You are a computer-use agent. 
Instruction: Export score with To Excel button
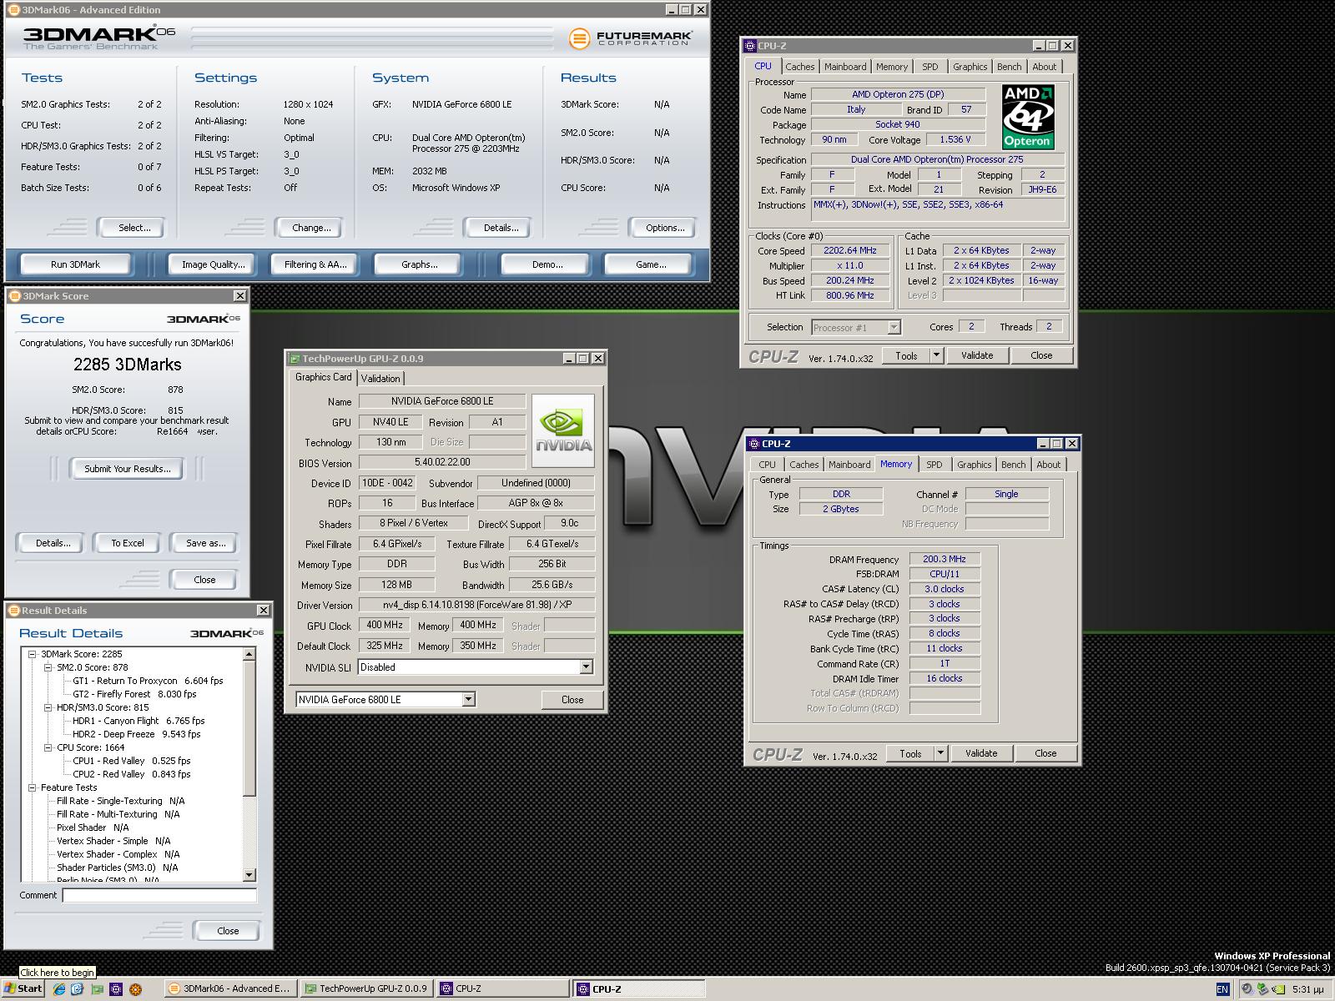click(128, 543)
